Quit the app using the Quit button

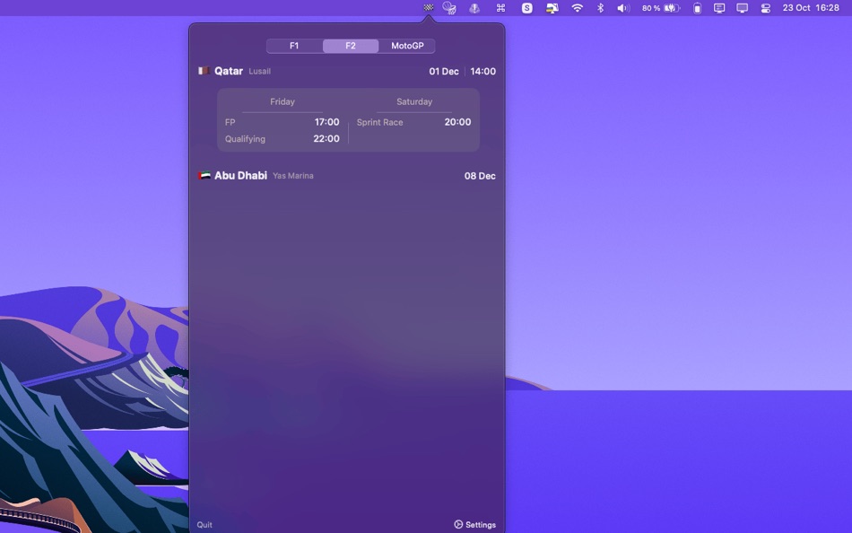point(204,524)
